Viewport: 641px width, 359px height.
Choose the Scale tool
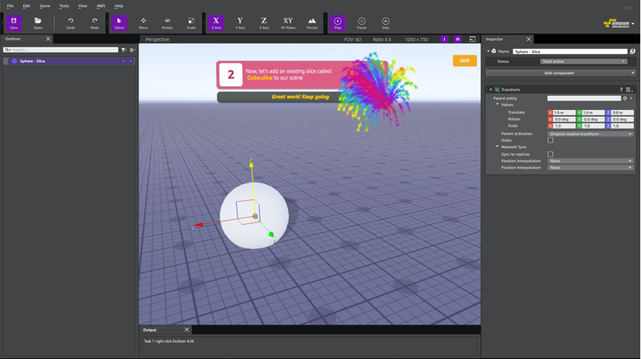(x=191, y=23)
